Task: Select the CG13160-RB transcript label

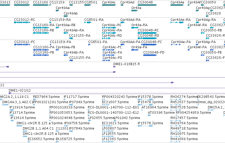Action: tap(43, 30)
